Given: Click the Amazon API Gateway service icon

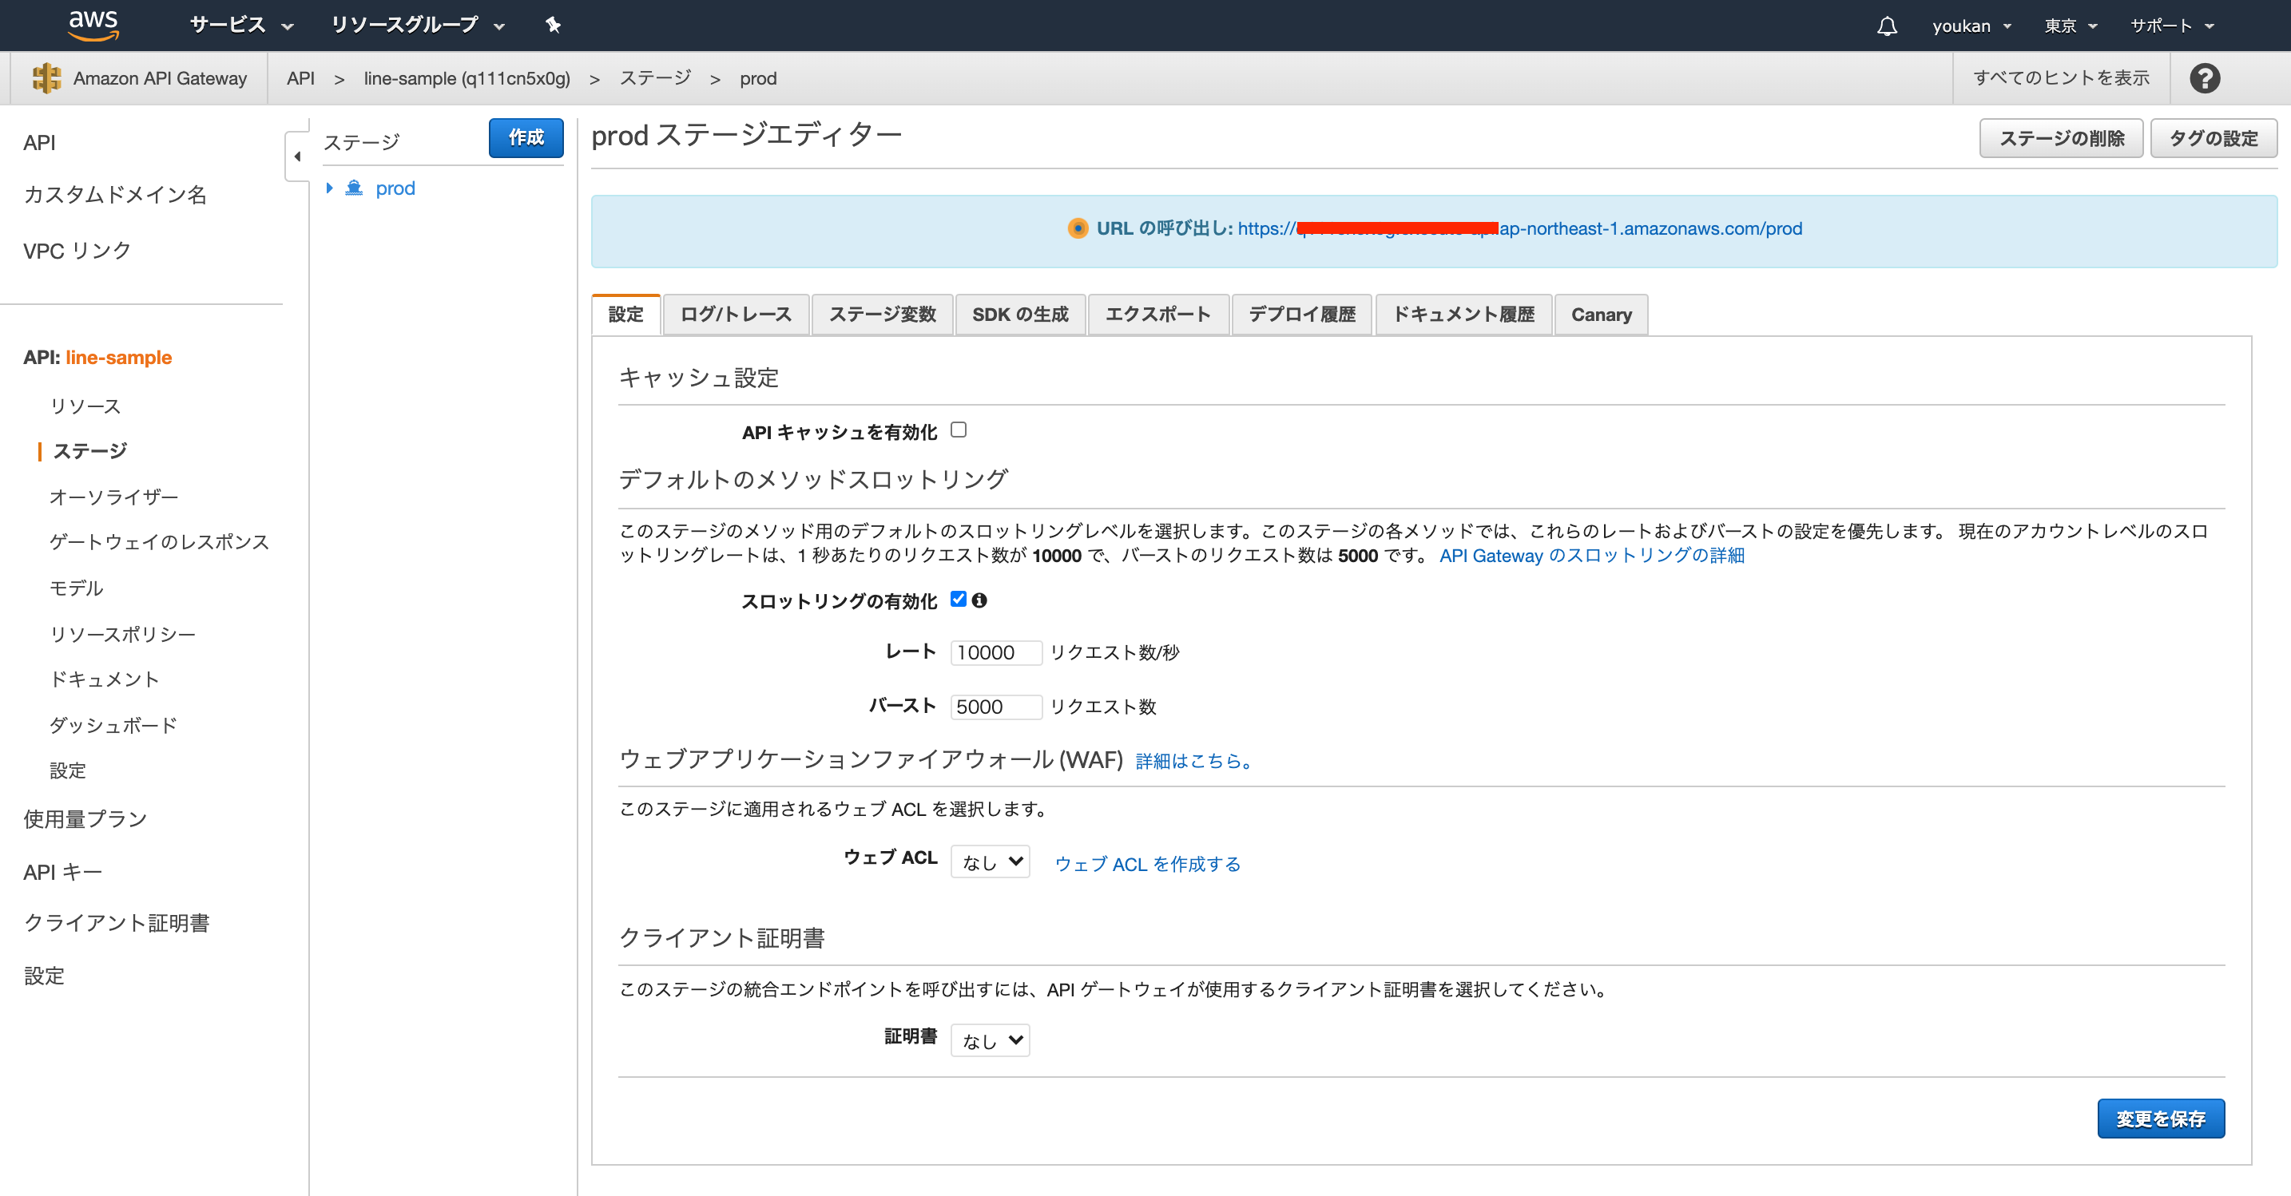Looking at the screenshot, I should (46, 78).
